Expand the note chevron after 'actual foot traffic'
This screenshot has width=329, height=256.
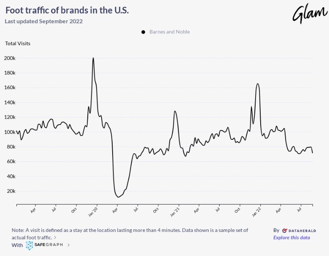(x=55, y=238)
